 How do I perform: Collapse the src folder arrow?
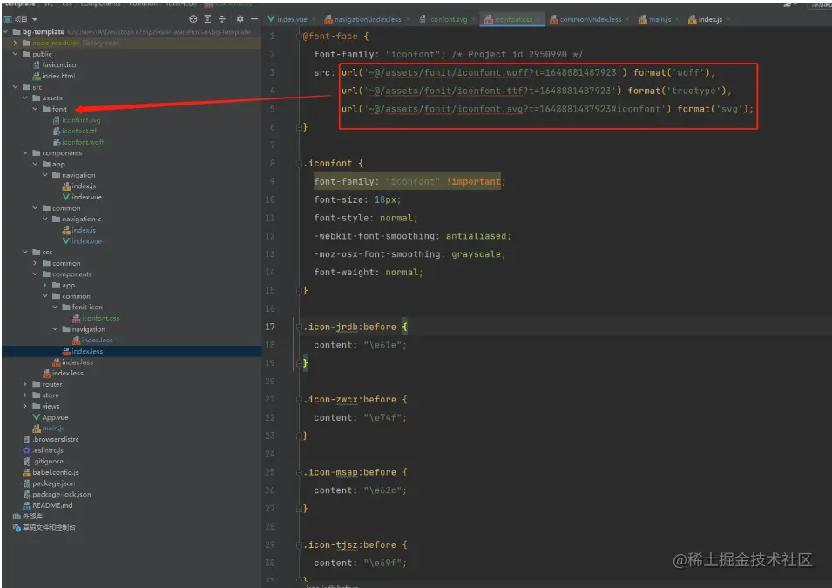click(16, 87)
